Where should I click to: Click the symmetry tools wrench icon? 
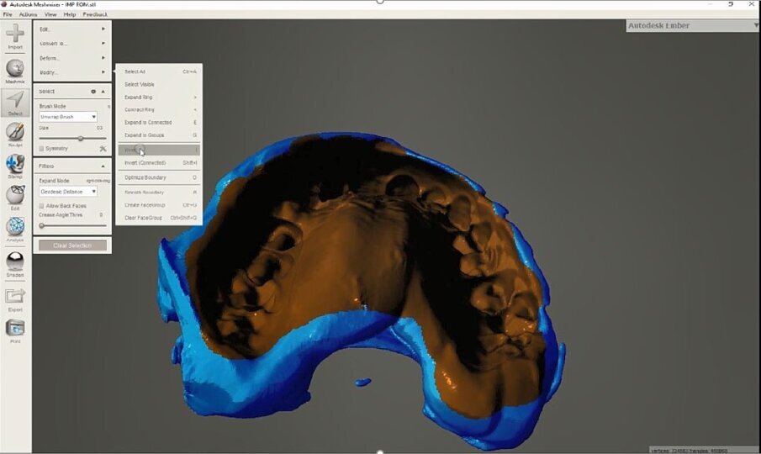pyautogui.click(x=103, y=149)
